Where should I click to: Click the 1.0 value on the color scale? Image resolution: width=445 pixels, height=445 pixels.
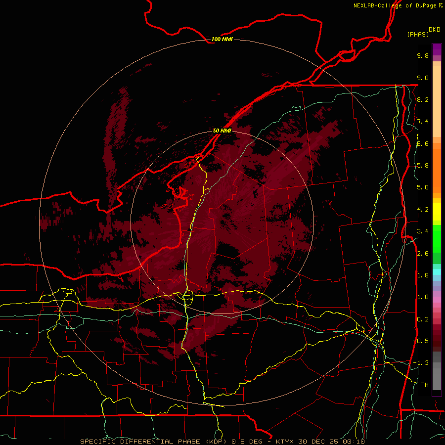(x=423, y=297)
